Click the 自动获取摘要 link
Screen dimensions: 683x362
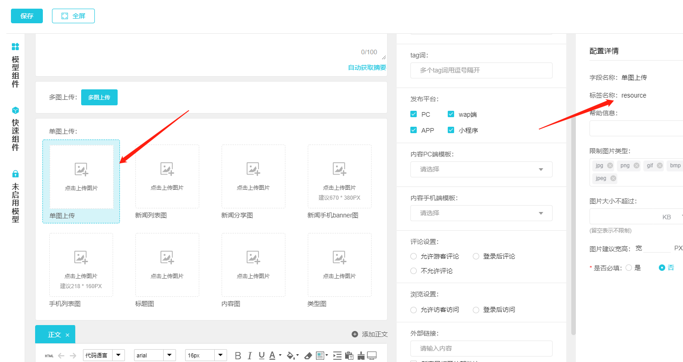367,67
